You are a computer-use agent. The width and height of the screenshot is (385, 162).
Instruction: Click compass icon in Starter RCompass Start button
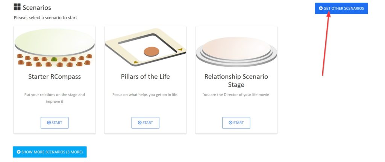point(49,123)
